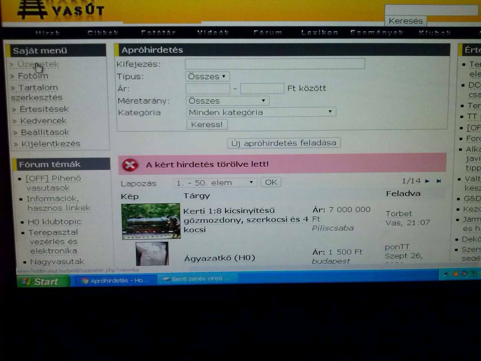Open the Ágyazatkő ad thumbnail

coord(152,254)
